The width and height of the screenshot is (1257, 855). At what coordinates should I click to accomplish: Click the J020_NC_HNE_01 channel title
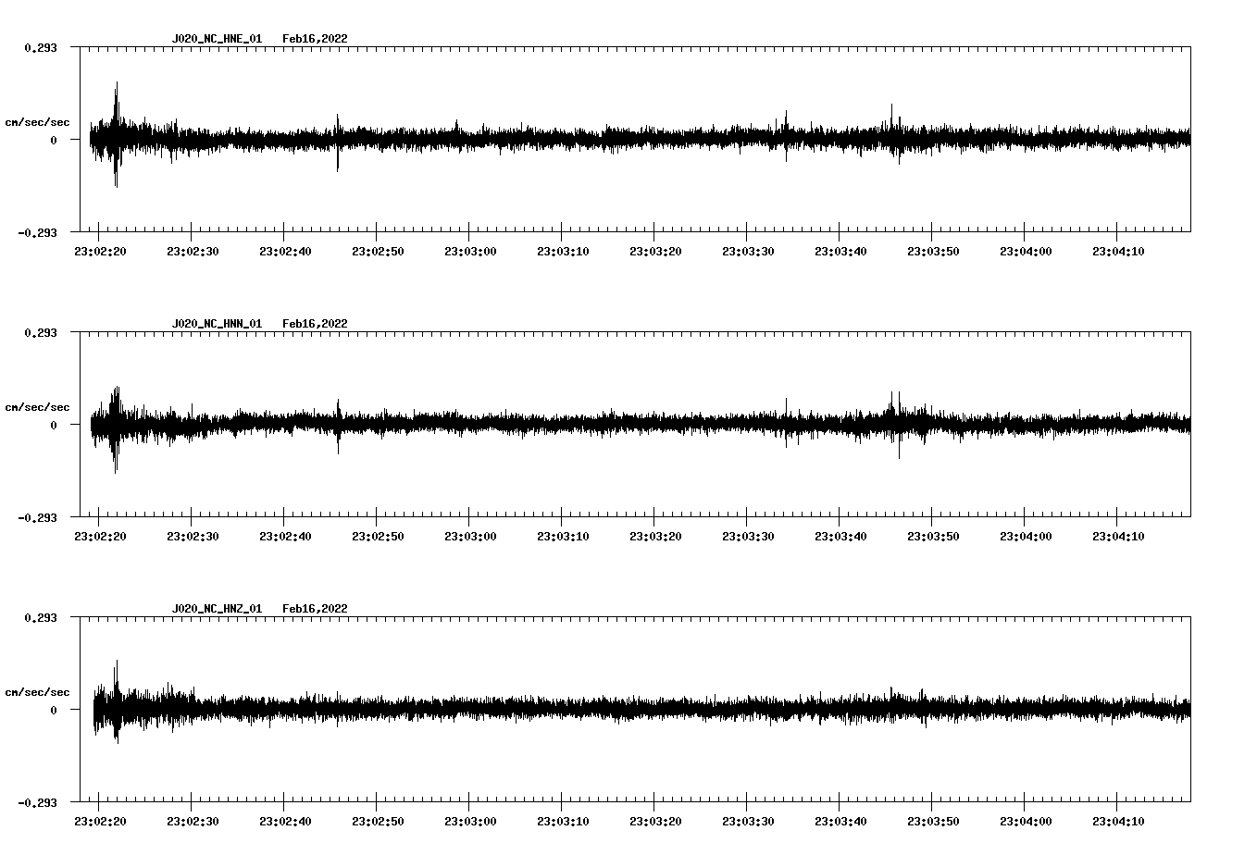click(217, 39)
